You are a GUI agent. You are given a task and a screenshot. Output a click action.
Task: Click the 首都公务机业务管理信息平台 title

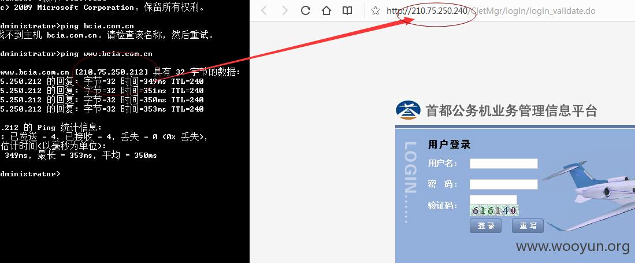click(511, 110)
